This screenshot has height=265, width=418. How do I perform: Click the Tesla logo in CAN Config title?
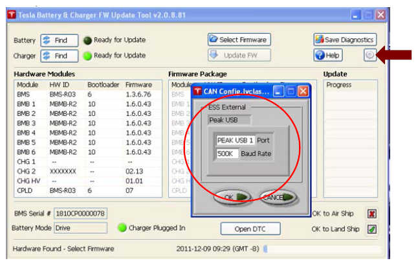[x=197, y=91]
